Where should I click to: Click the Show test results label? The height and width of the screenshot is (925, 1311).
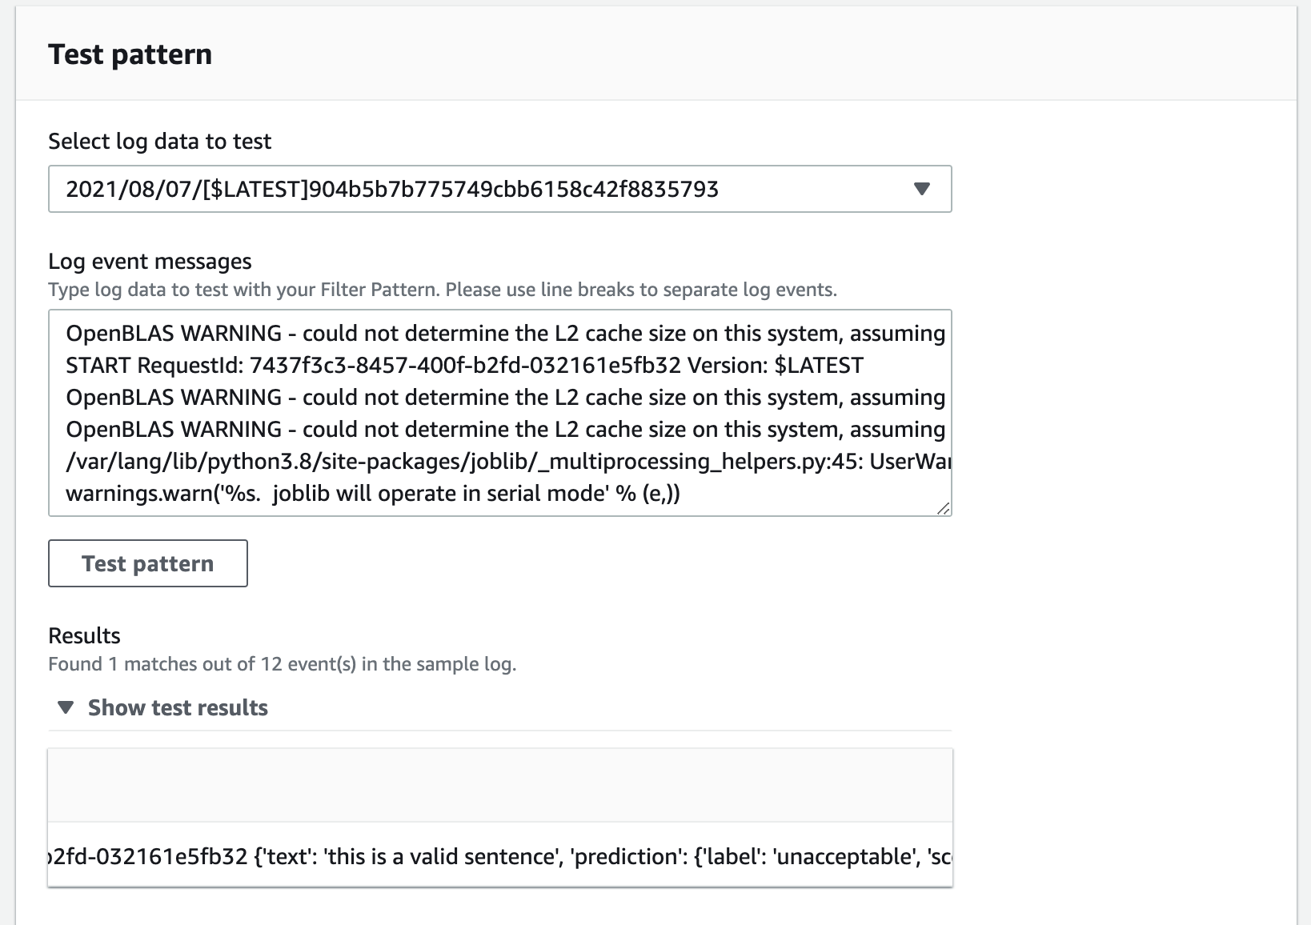[x=178, y=708]
